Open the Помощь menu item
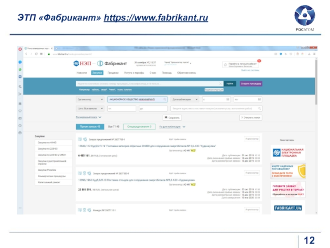 167,73
